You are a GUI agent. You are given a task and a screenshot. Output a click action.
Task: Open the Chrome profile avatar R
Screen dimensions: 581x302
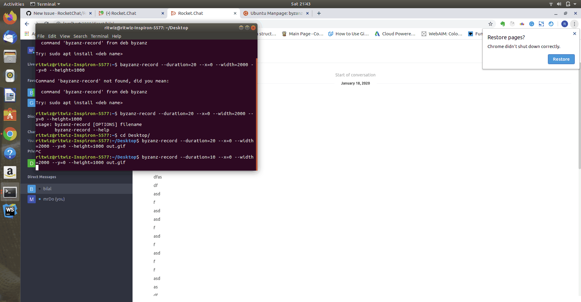tap(564, 24)
